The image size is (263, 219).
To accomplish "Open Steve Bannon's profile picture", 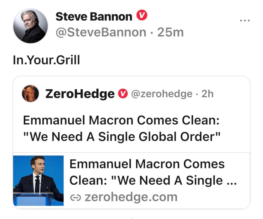I will pyautogui.click(x=31, y=26).
